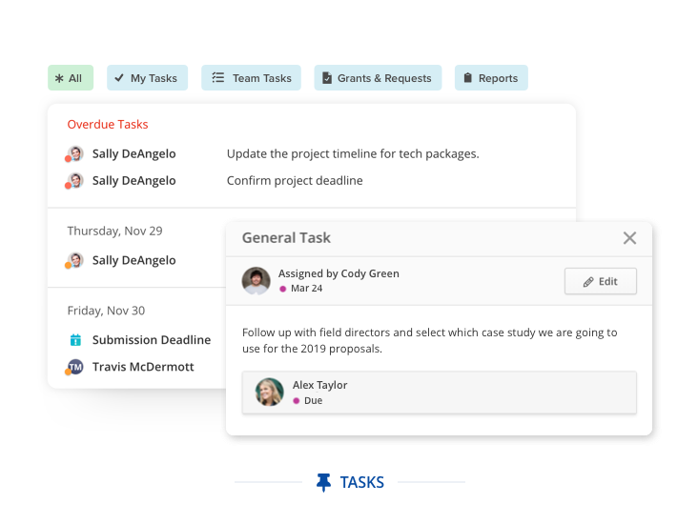This screenshot has width=698, height=524.
Task: Click the Edit button
Action: click(x=601, y=281)
